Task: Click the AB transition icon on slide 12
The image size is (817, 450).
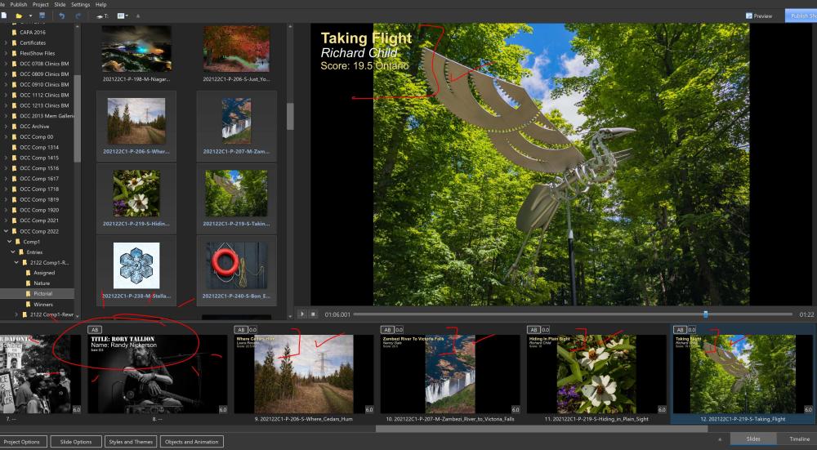Action: [680, 330]
